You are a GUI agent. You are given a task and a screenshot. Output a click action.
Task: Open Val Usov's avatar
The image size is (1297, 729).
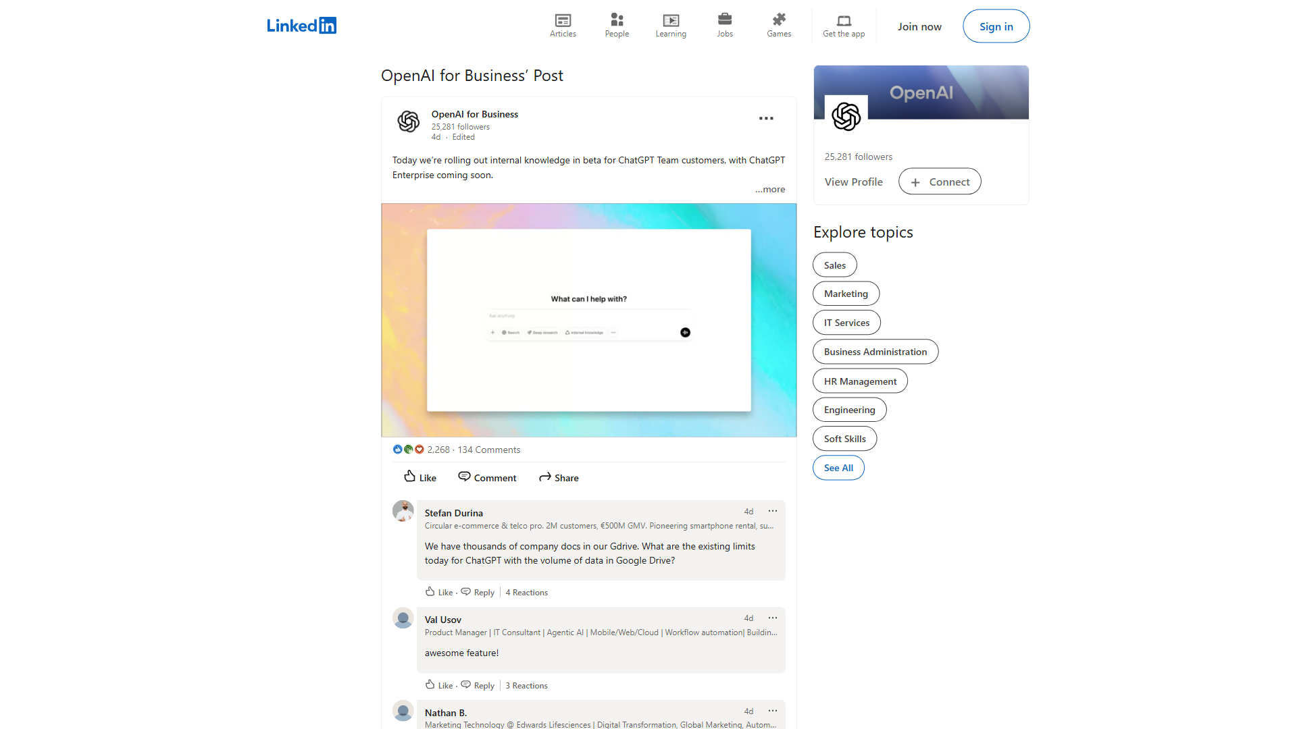pyautogui.click(x=403, y=618)
